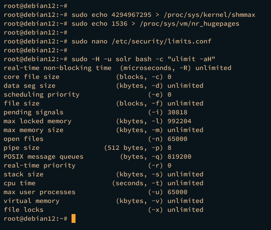271x230 pixels.
Task: Click the "max user processes" label
Action: coord(40,192)
